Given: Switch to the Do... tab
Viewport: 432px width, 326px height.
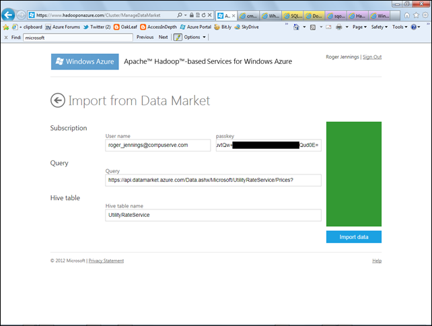Looking at the screenshot, I should [x=314, y=15].
